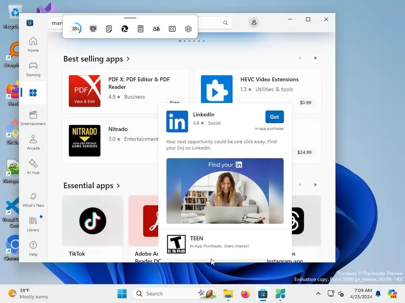
Task: Click the search magnifier in Store
Action: 225,22
